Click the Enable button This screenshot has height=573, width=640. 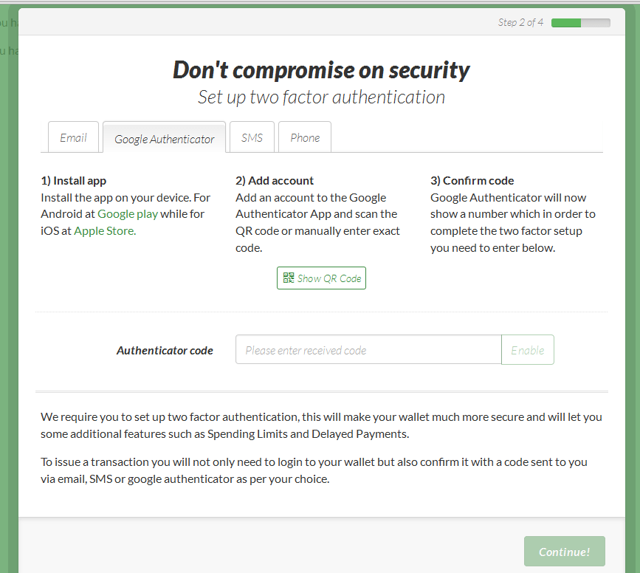528,350
